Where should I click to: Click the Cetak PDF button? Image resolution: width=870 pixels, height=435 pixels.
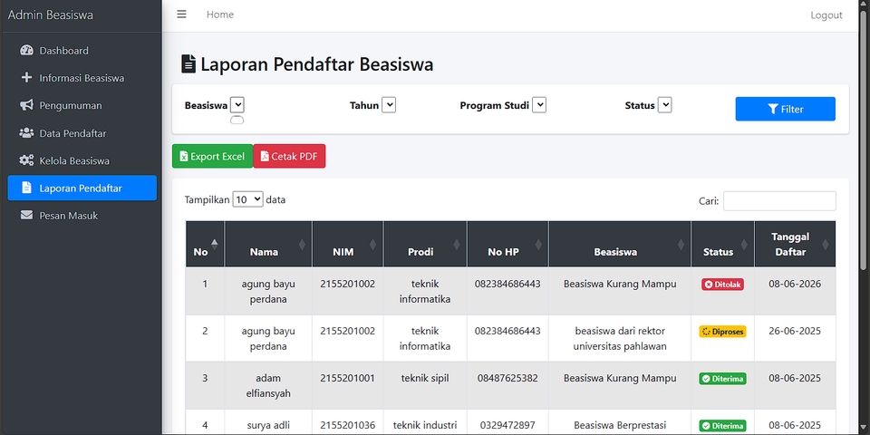[289, 157]
